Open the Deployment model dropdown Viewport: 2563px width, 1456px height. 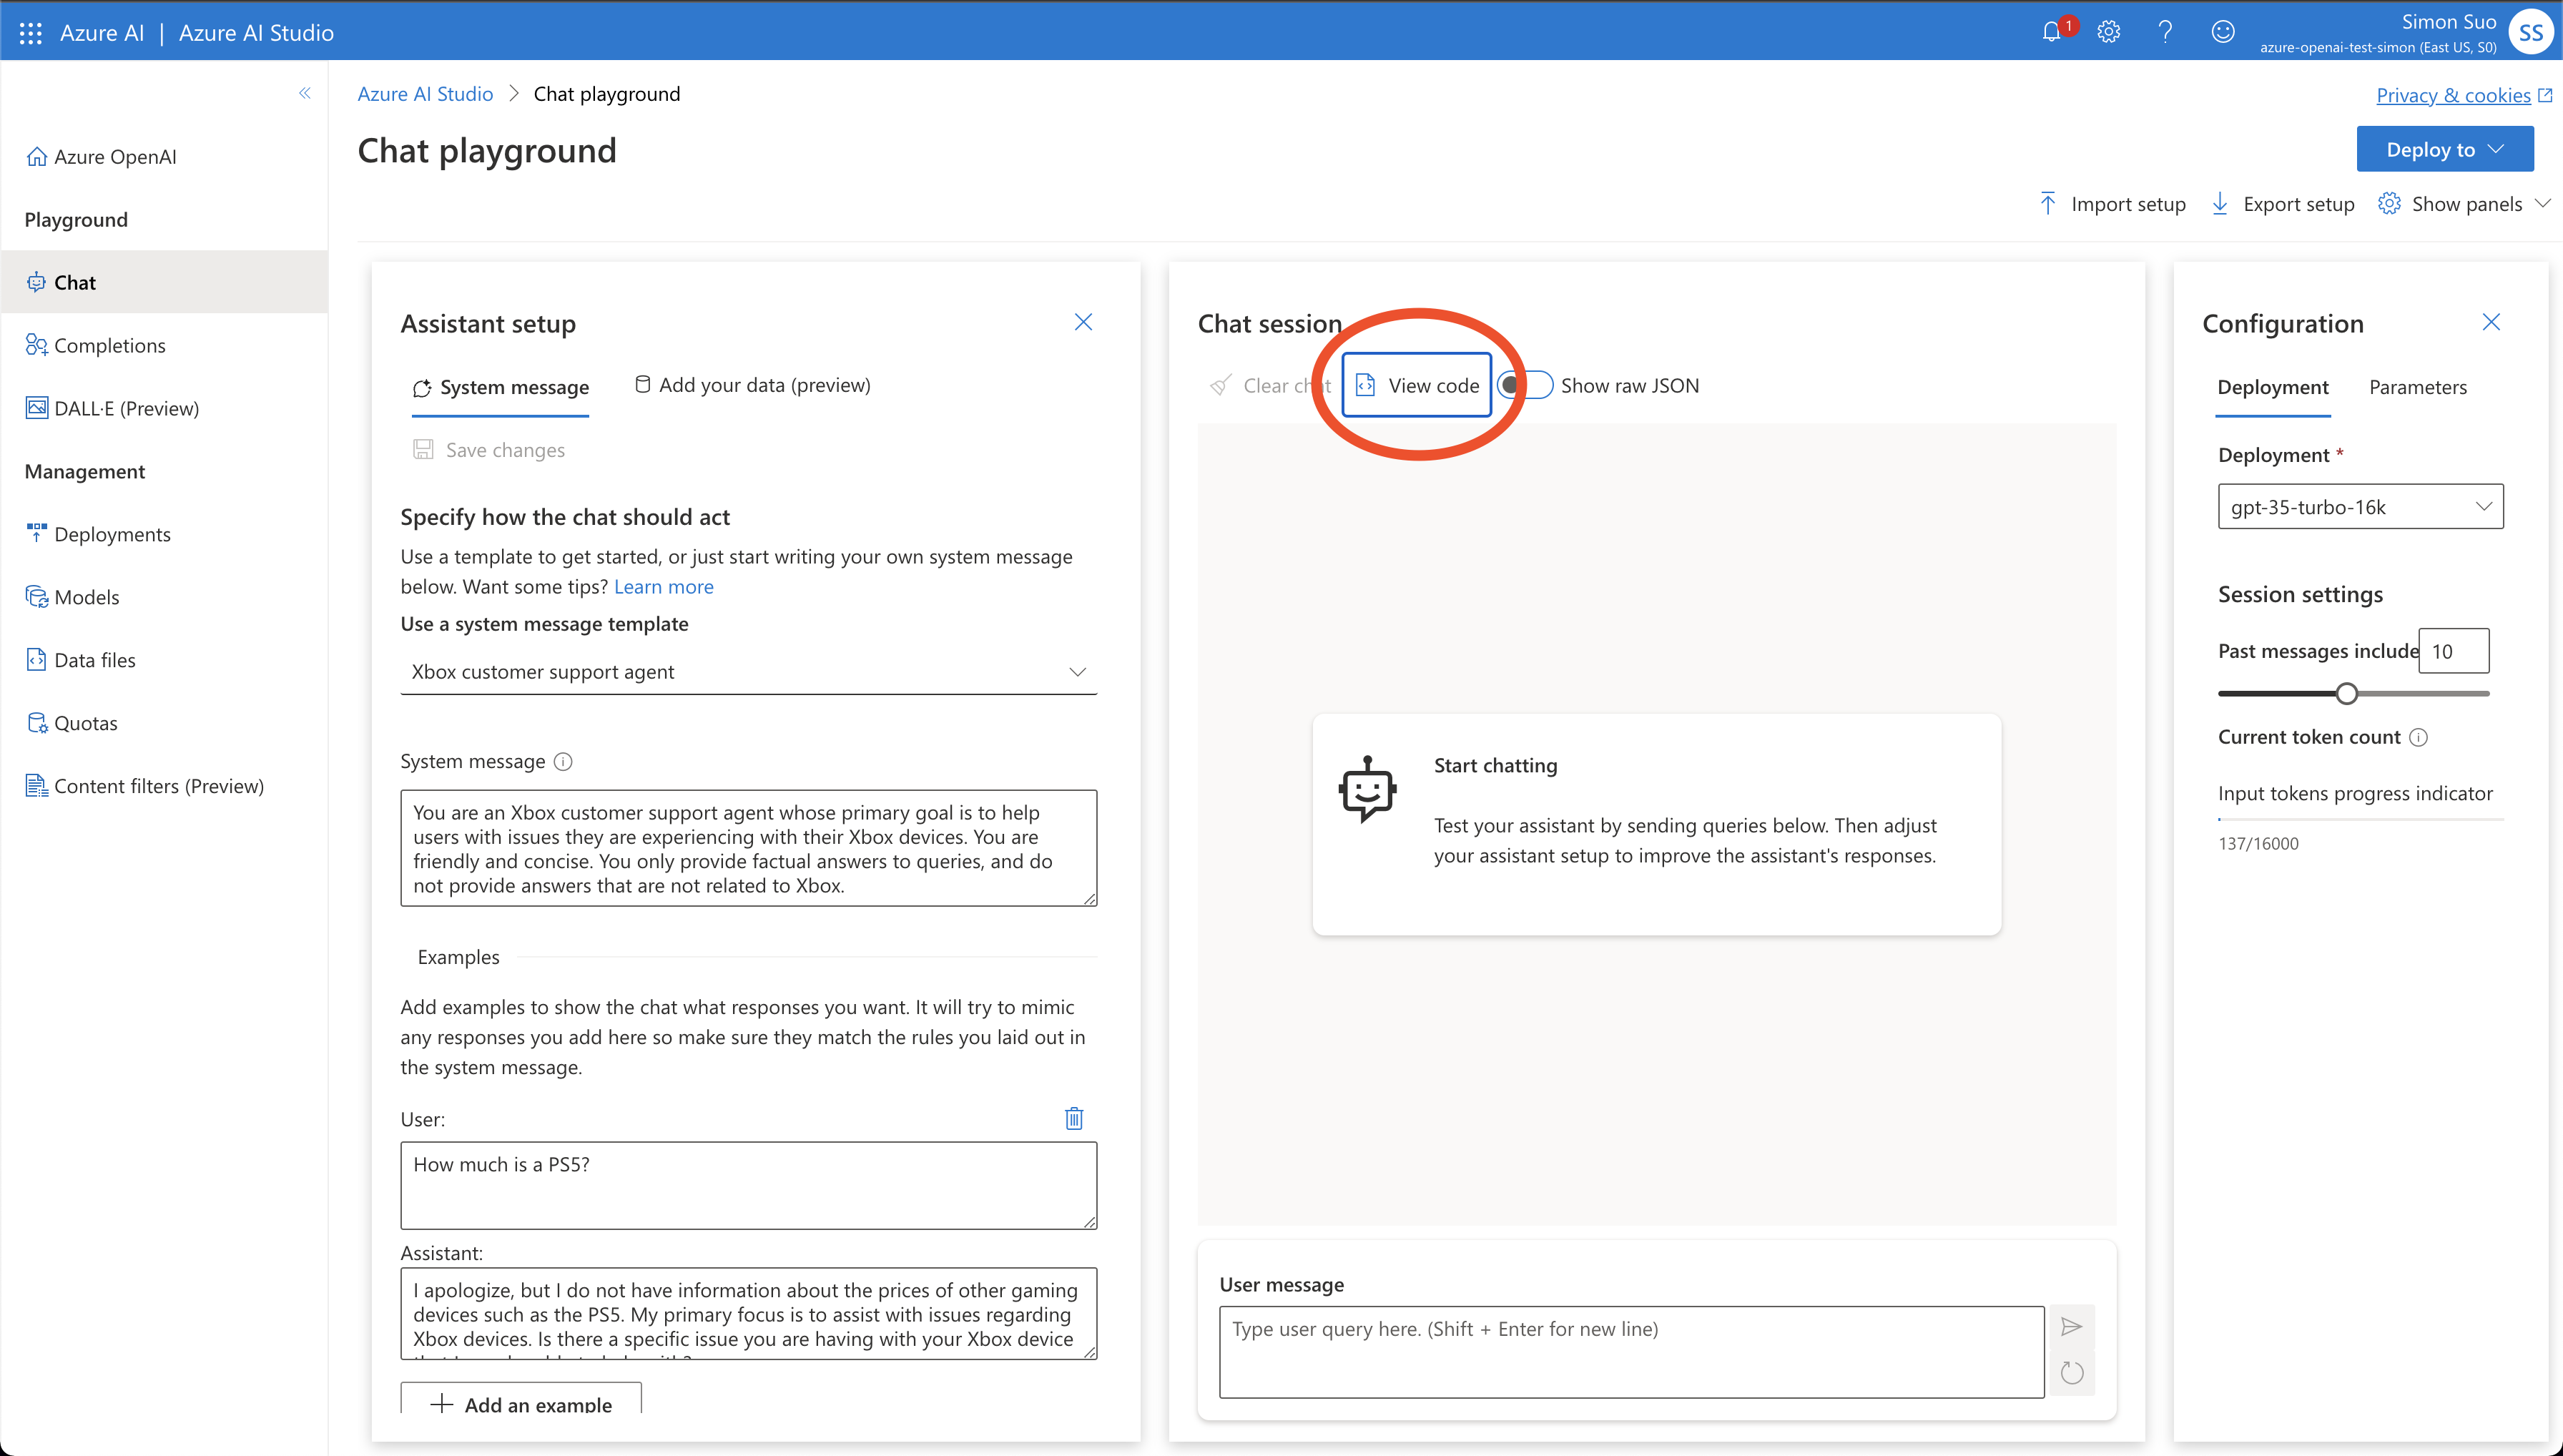2360,507
